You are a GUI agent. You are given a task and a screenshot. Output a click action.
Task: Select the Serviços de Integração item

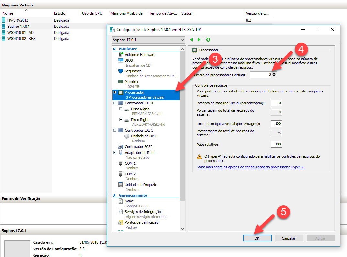(x=146, y=214)
